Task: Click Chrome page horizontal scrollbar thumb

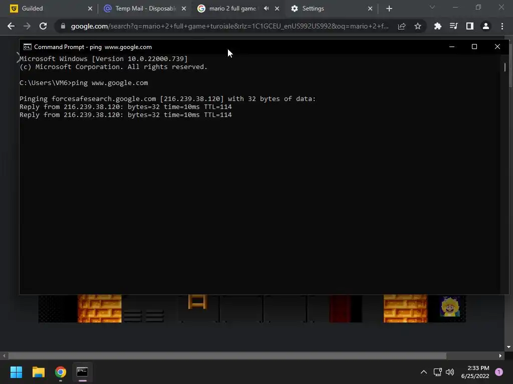Action: tap(227, 355)
